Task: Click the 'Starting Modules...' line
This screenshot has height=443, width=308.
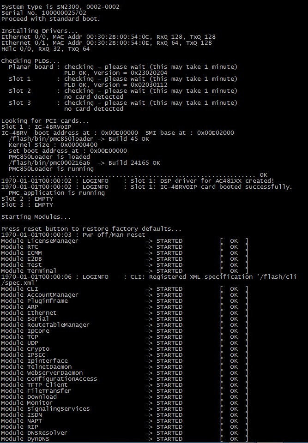Action: click(36, 217)
